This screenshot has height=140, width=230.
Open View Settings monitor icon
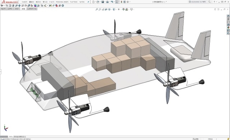tap(131, 9)
